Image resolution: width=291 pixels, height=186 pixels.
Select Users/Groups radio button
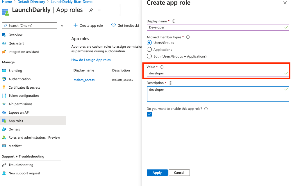pyautogui.click(x=149, y=43)
